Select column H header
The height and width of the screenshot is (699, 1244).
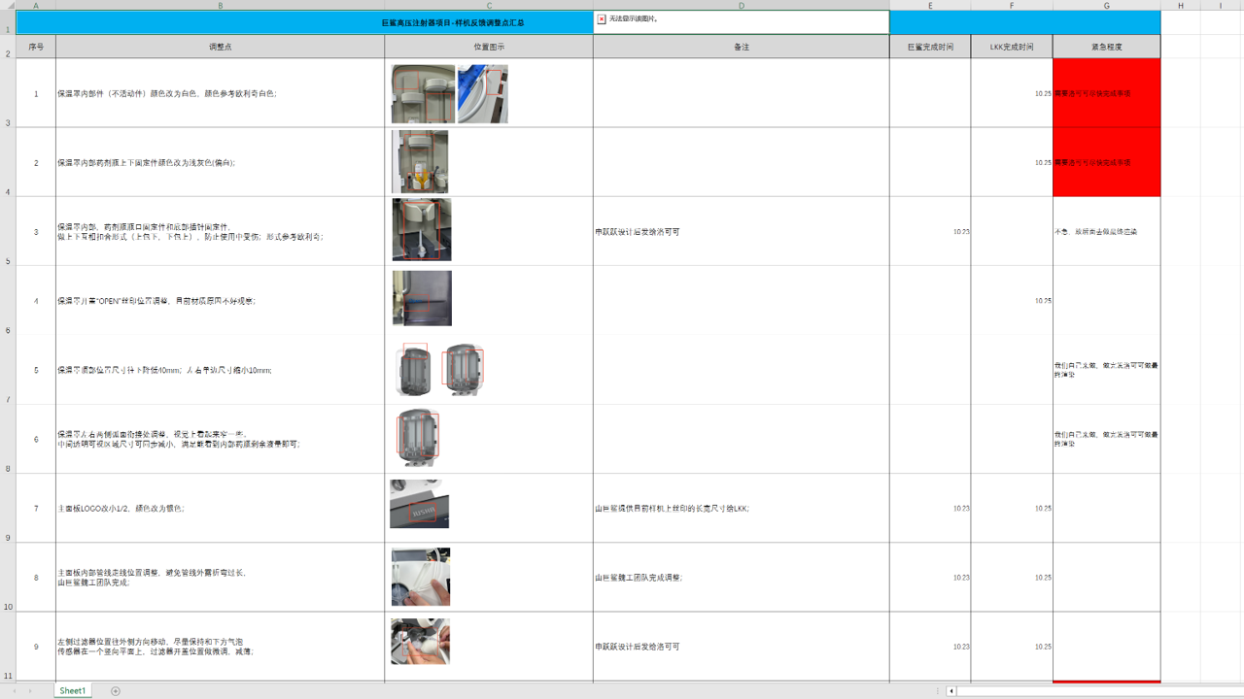pos(1180,5)
